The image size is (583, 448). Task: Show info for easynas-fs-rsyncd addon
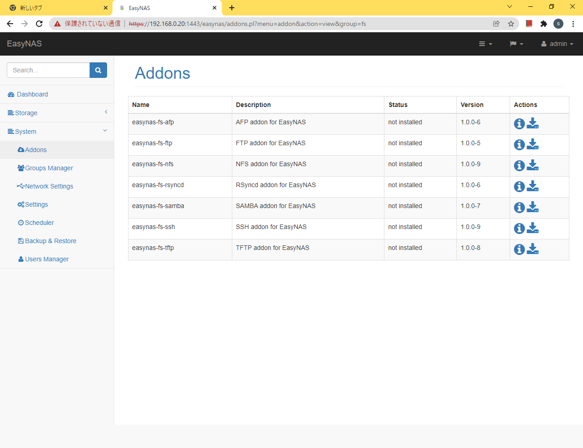519,186
